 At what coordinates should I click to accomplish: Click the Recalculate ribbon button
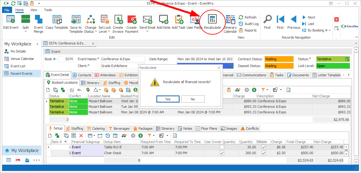[x=212, y=22]
